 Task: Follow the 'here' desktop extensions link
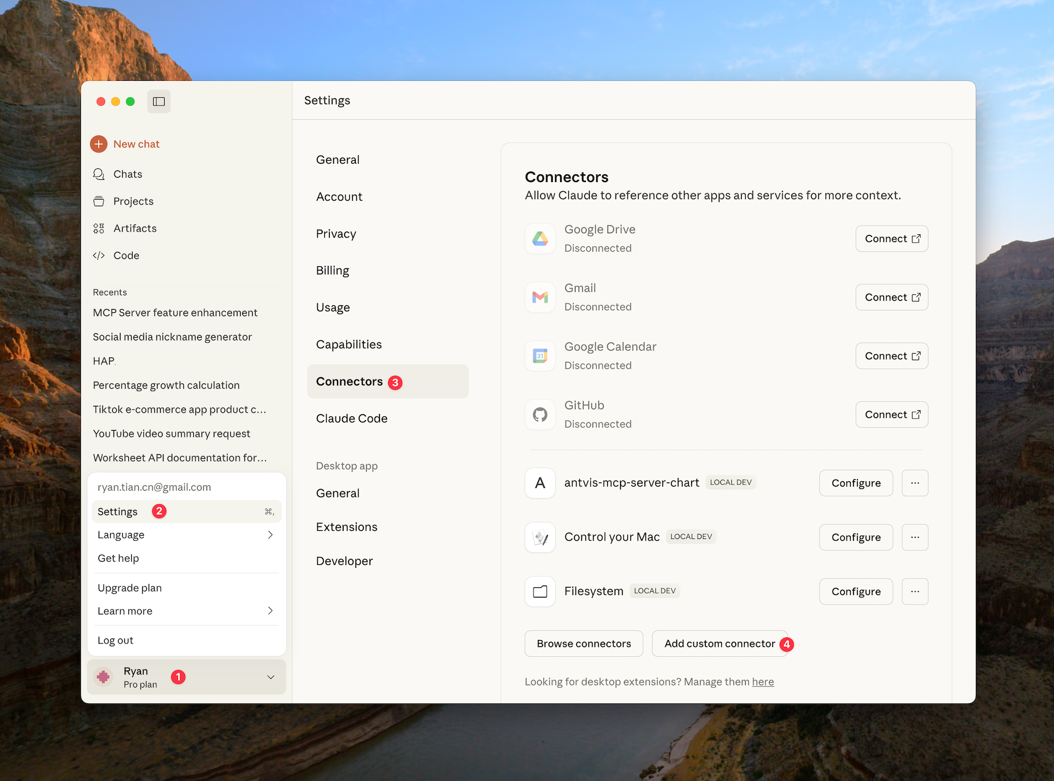click(763, 682)
